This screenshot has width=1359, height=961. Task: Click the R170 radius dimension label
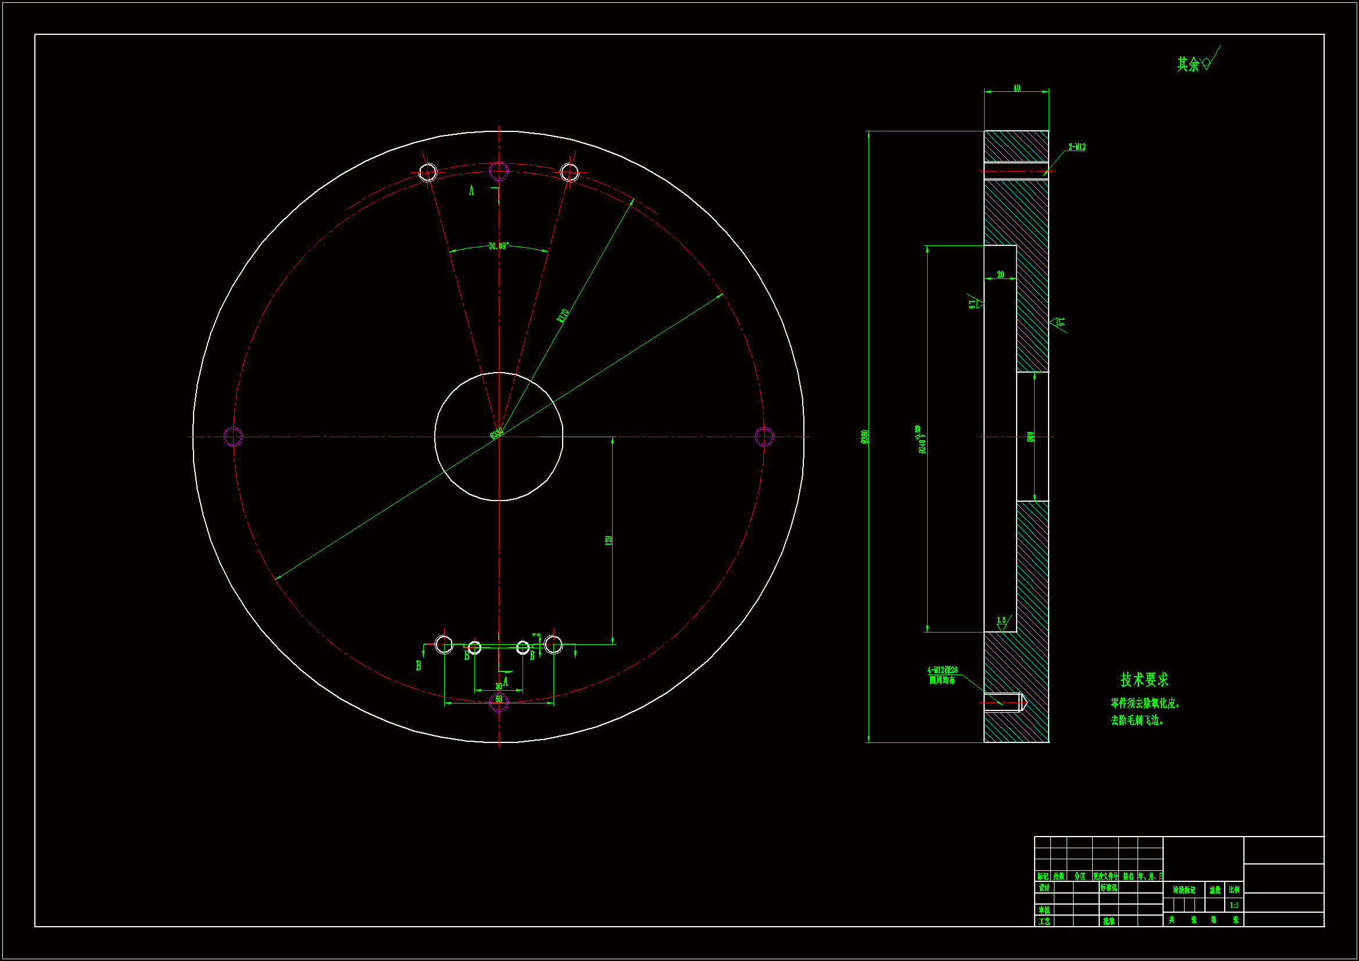tap(563, 315)
